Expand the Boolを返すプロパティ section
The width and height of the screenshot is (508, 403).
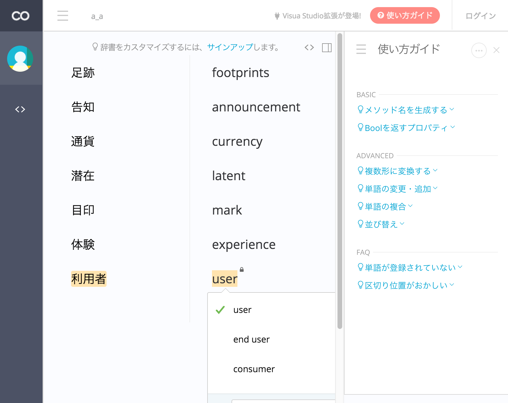pyautogui.click(x=406, y=128)
